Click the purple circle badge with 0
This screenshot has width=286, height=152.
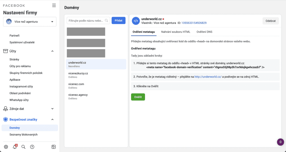coord(280,142)
